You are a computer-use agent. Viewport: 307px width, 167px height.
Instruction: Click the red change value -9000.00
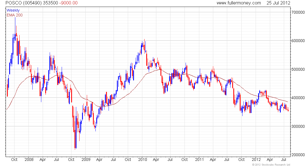[x=68, y=3]
